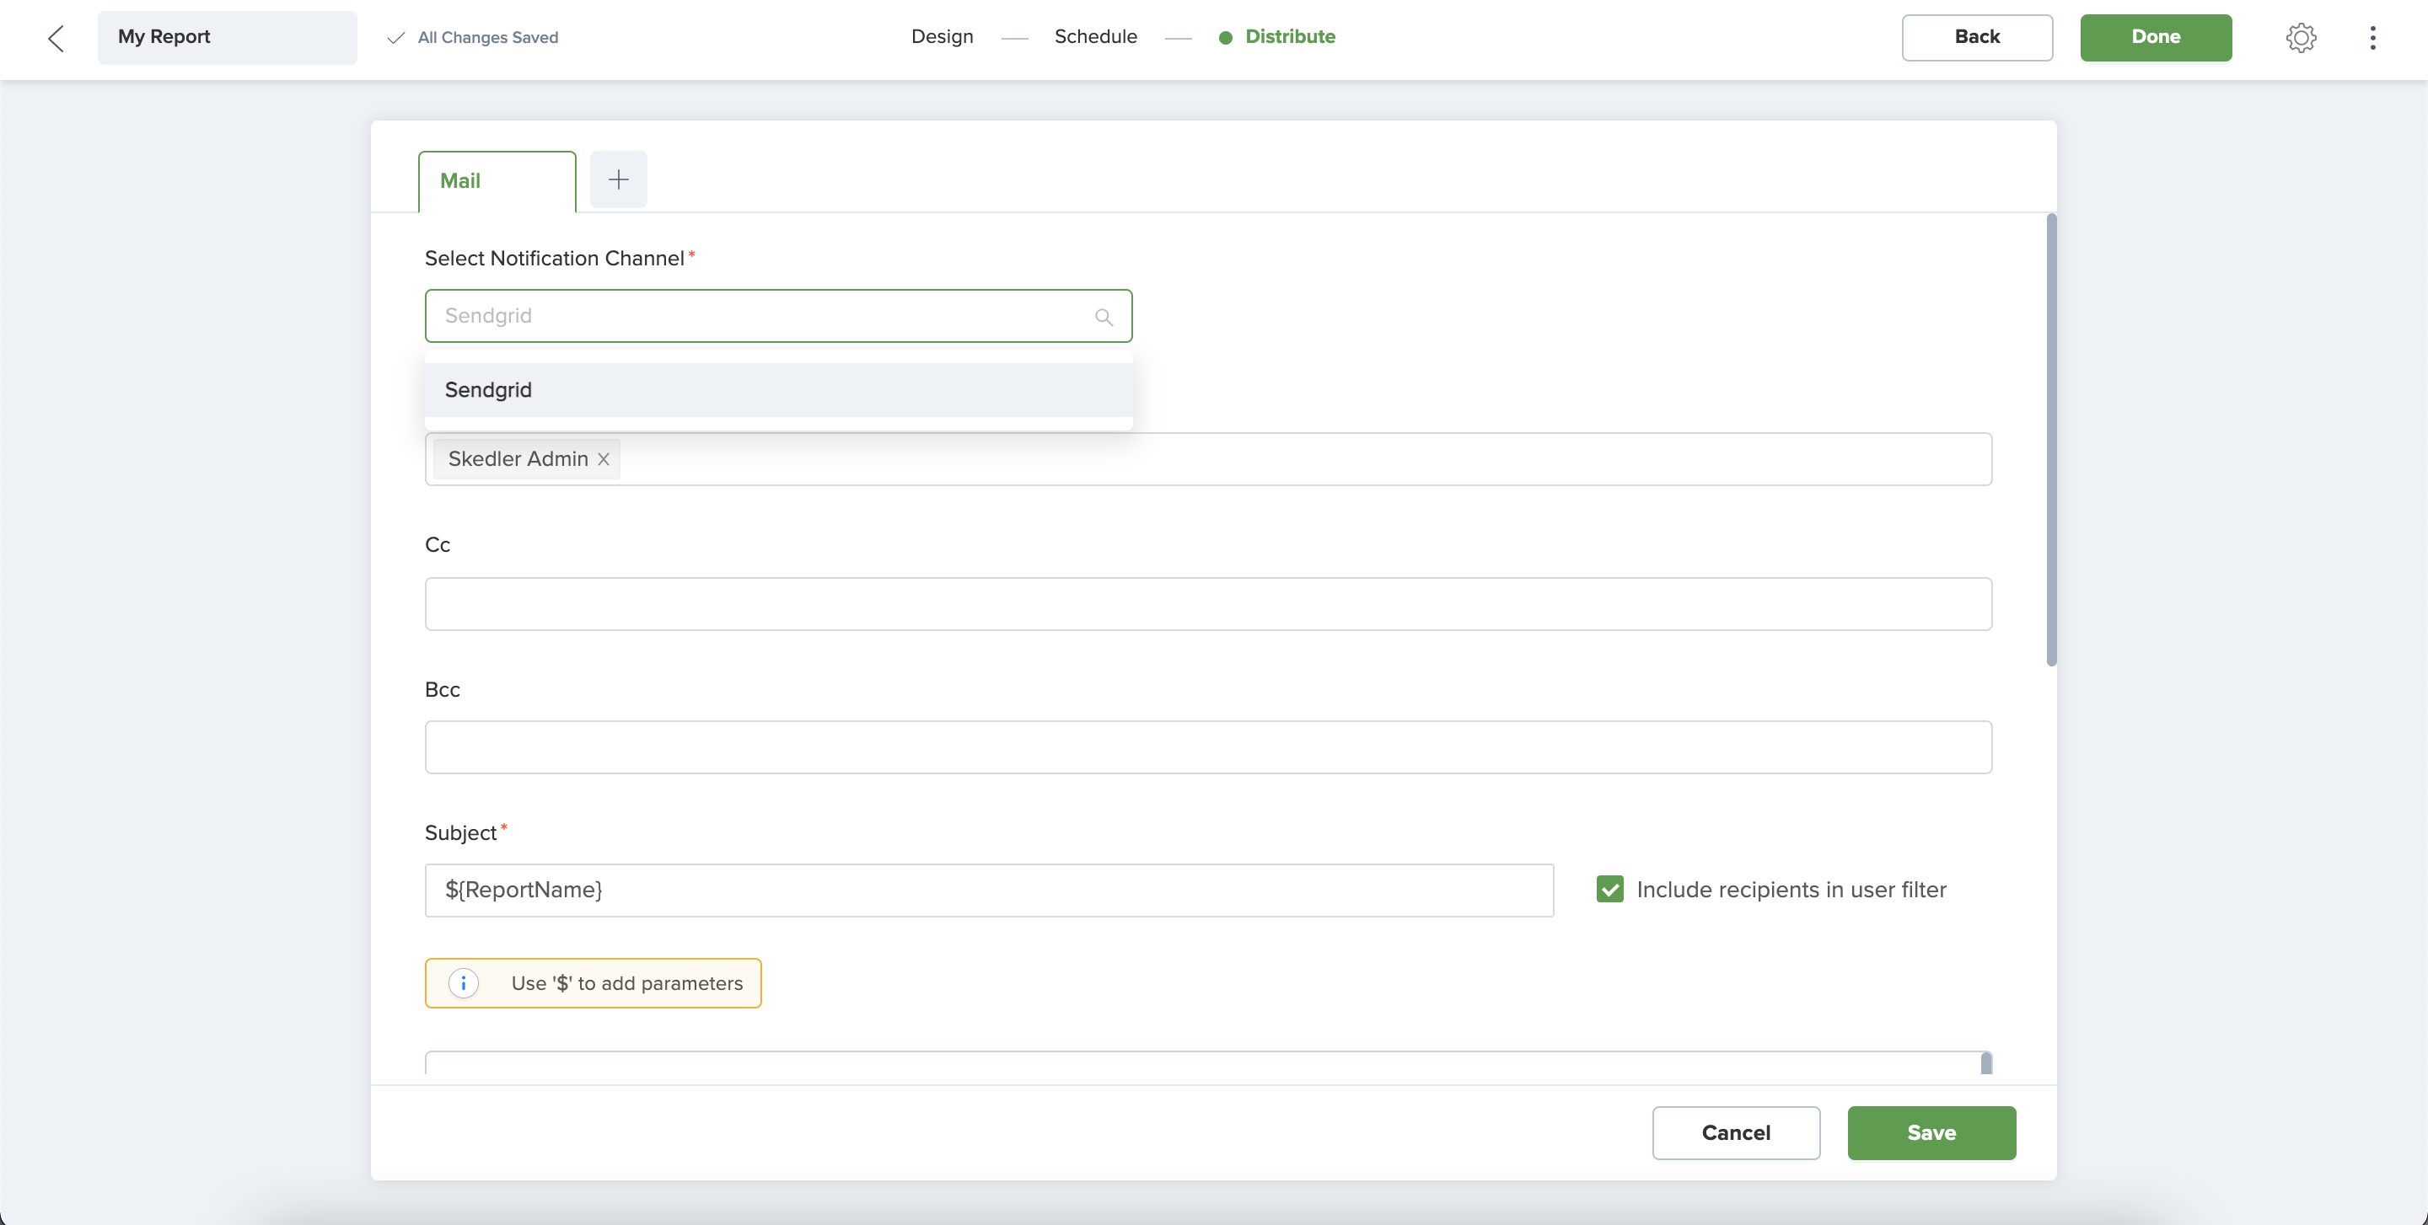Click the back arrow icon

point(56,38)
